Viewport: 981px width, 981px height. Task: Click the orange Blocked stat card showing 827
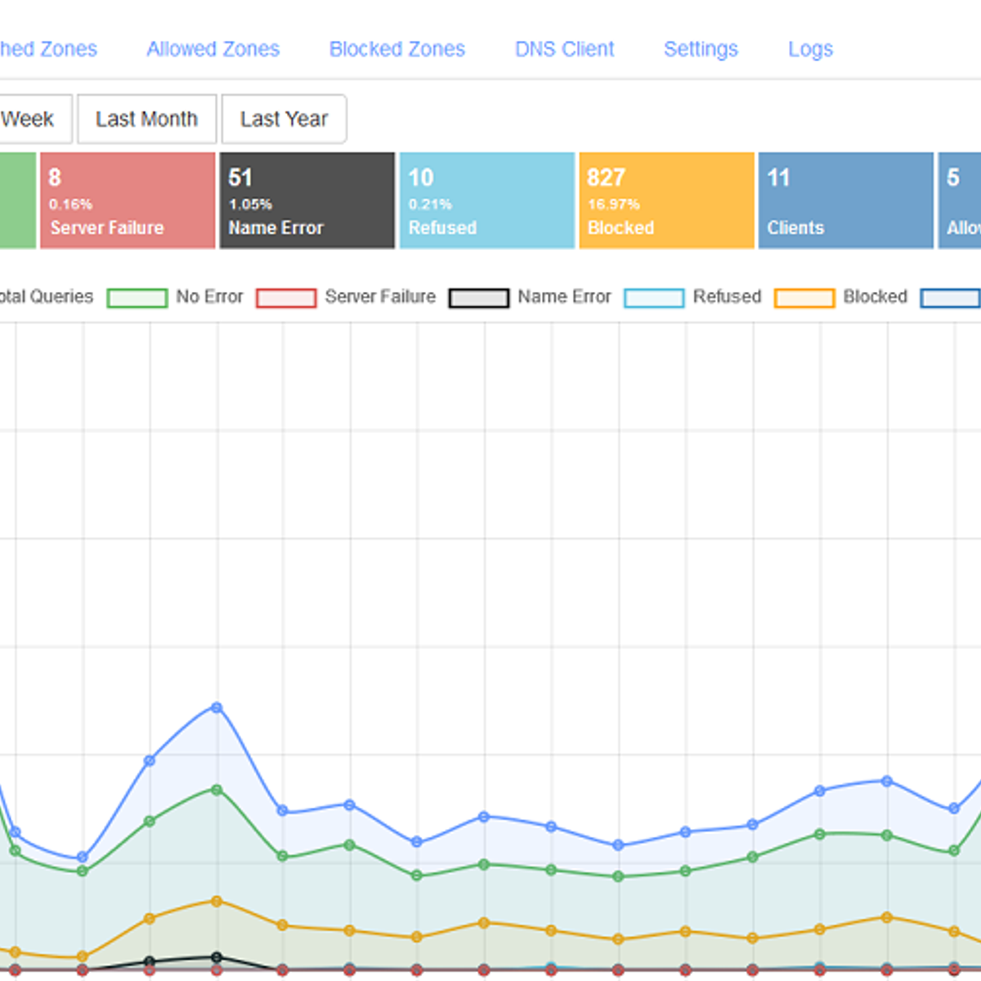(666, 200)
